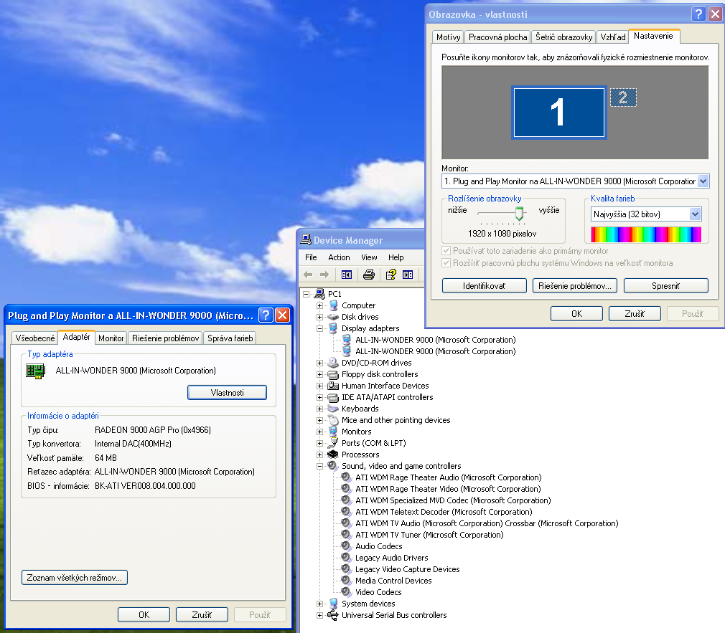Click the context help '?' button in Obrazovka title bar
This screenshot has width=725, height=633.
pyautogui.click(x=698, y=14)
